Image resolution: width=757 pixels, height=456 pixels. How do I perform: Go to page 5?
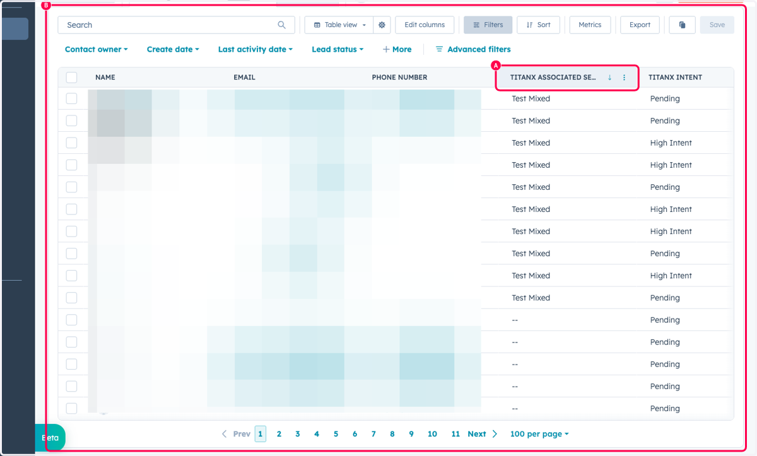pos(336,434)
